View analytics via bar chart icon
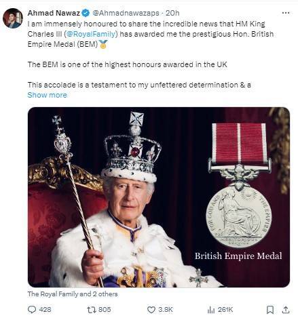The image size is (298, 320). (211, 310)
